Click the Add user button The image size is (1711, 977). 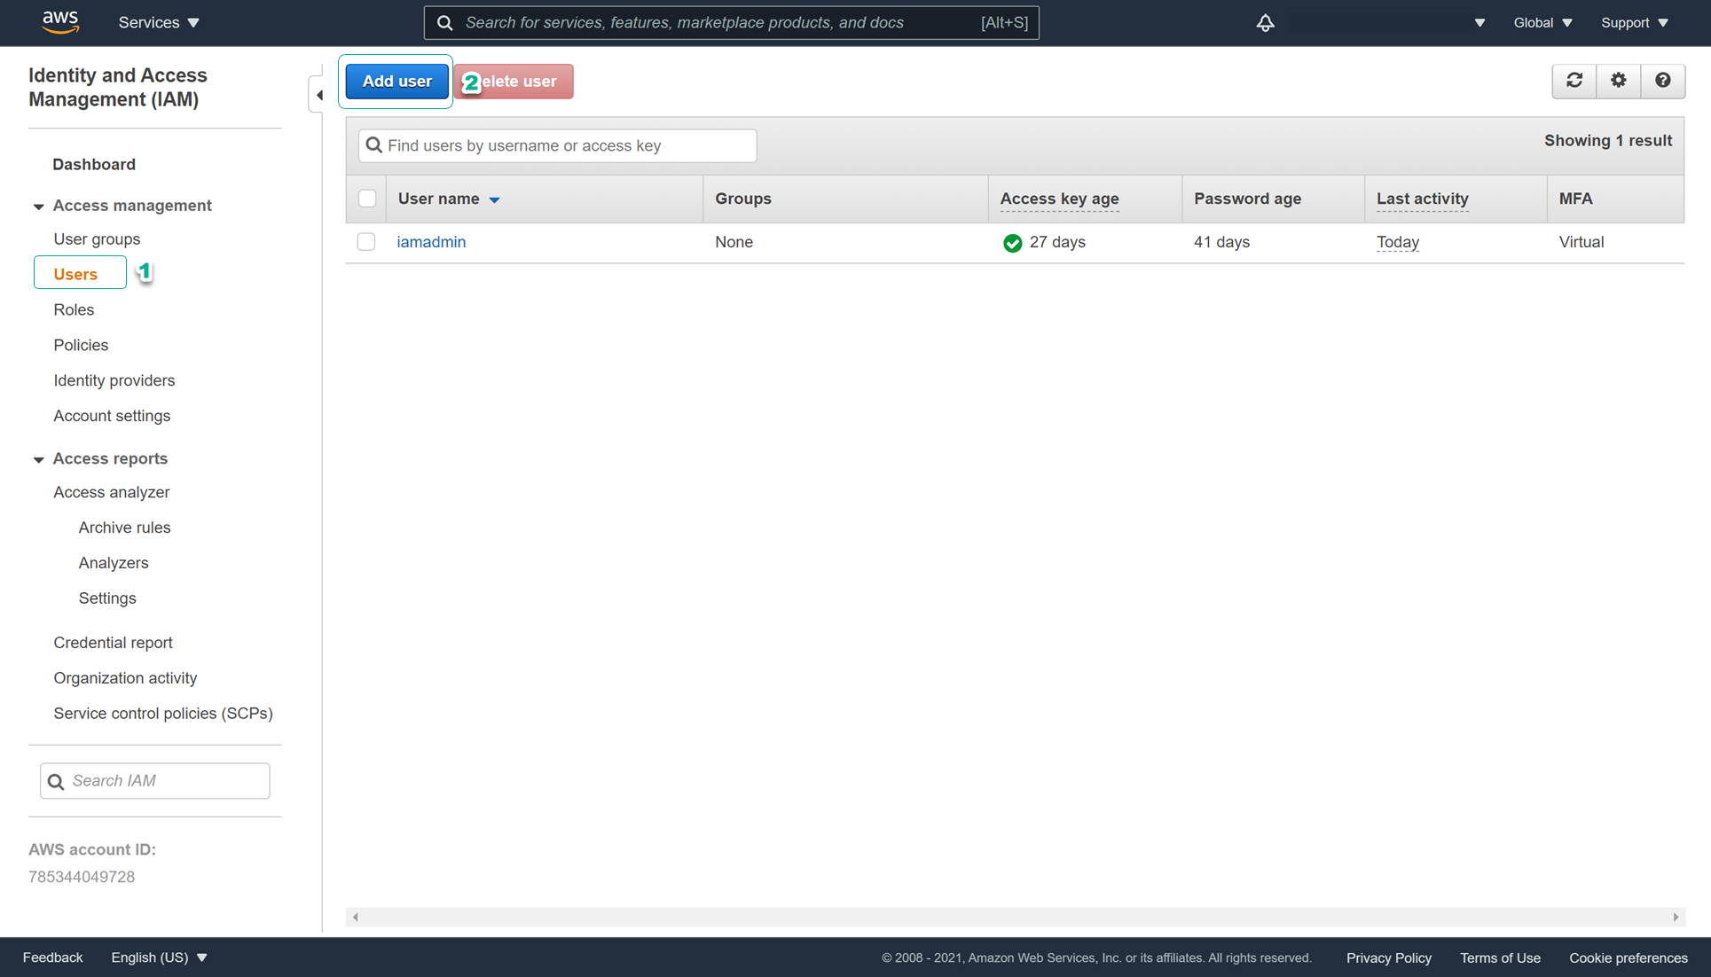[396, 82]
